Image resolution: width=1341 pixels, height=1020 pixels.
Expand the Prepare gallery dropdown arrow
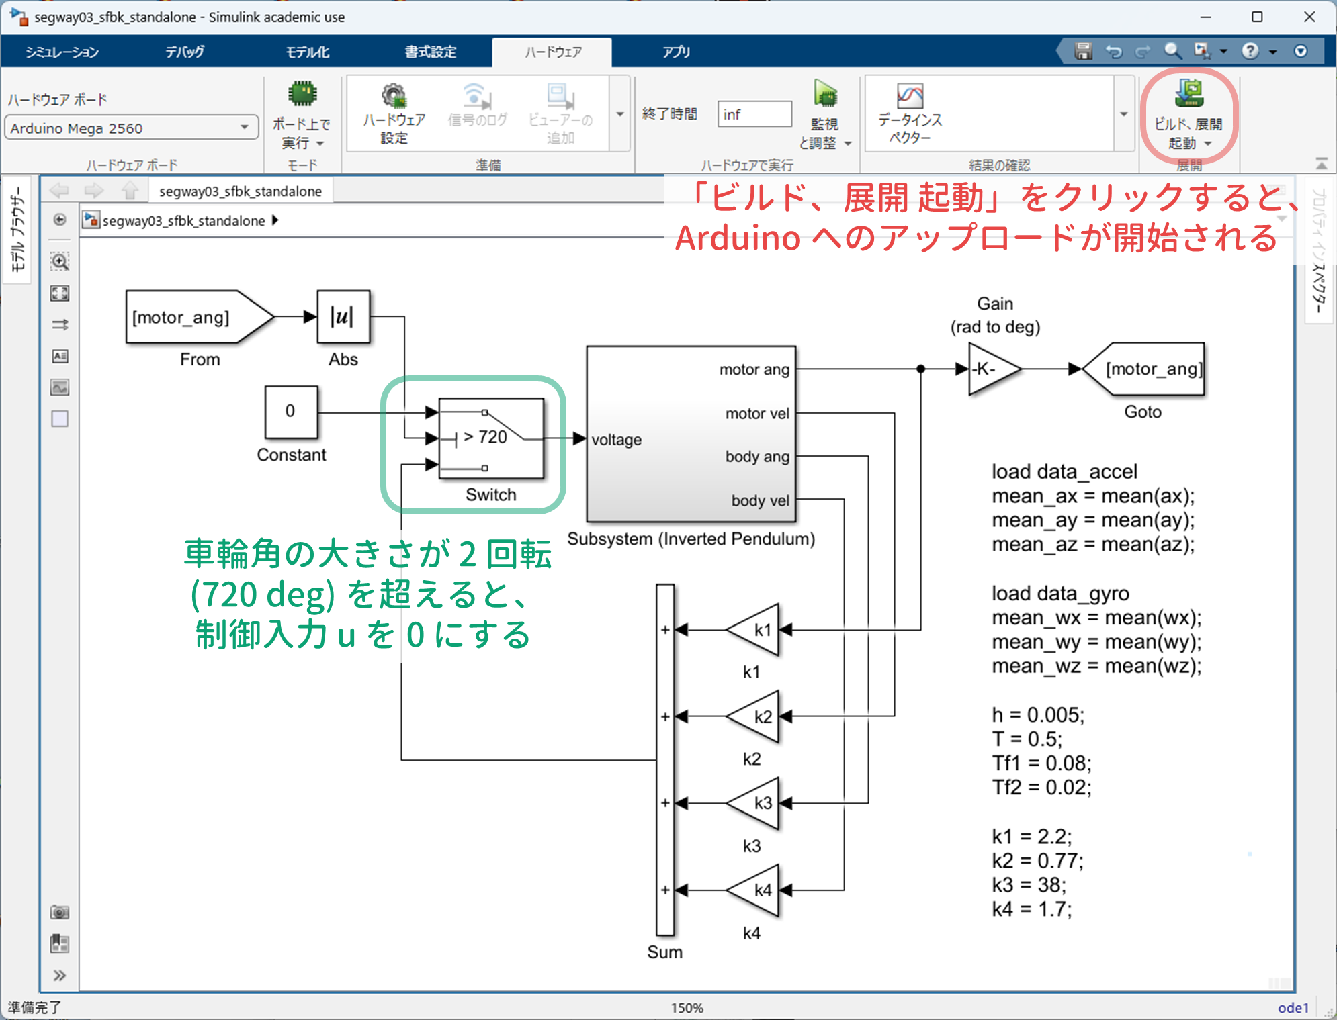[619, 114]
